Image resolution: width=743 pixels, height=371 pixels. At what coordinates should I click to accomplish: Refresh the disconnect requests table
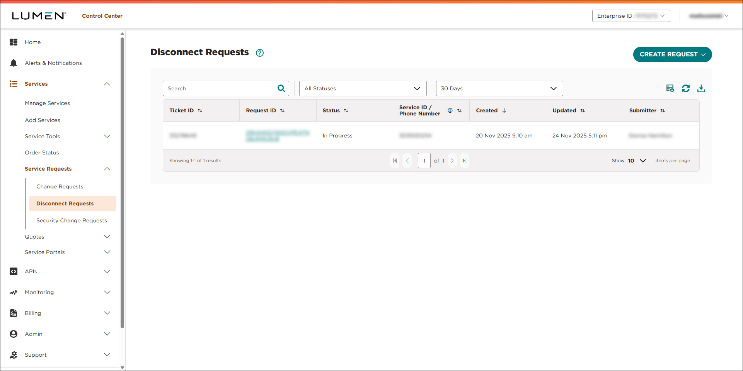(685, 88)
